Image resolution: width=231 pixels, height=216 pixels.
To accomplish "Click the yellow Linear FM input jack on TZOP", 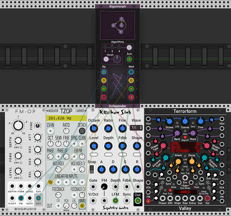I will (50, 182).
